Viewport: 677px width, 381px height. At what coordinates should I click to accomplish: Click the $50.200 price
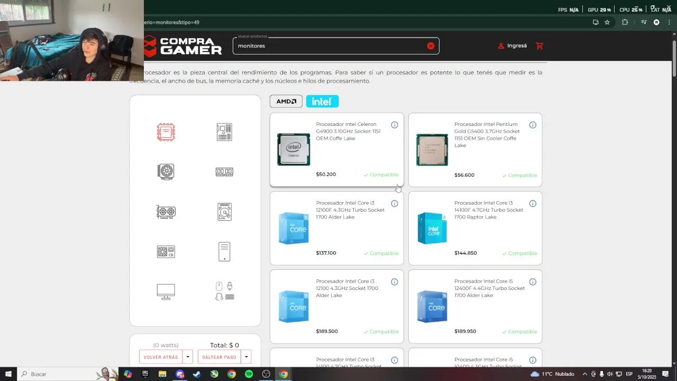click(x=326, y=175)
